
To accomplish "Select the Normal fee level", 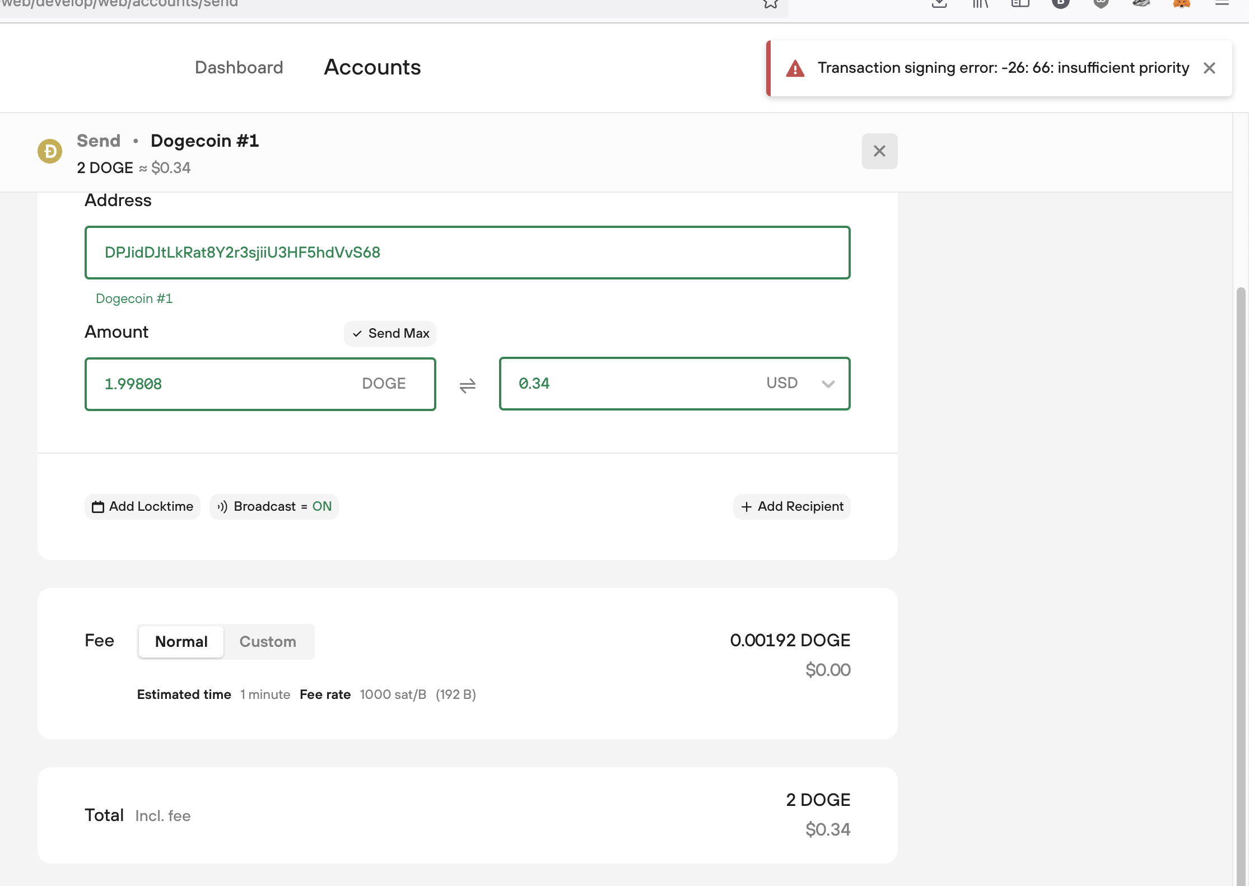I will [181, 642].
